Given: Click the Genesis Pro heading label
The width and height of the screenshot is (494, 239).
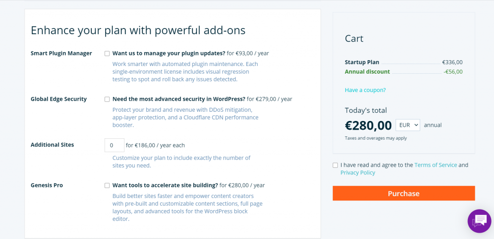Looking at the screenshot, I should coord(47,185).
